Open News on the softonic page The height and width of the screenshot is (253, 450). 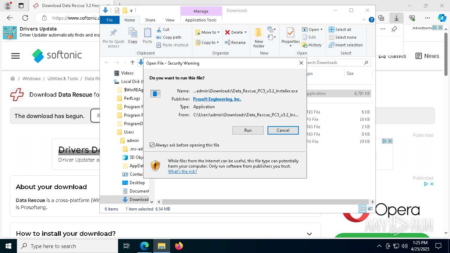427,56
